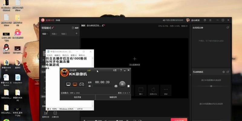Open 设置 in KK录像机
242x121 pixels.
pos(115,70)
